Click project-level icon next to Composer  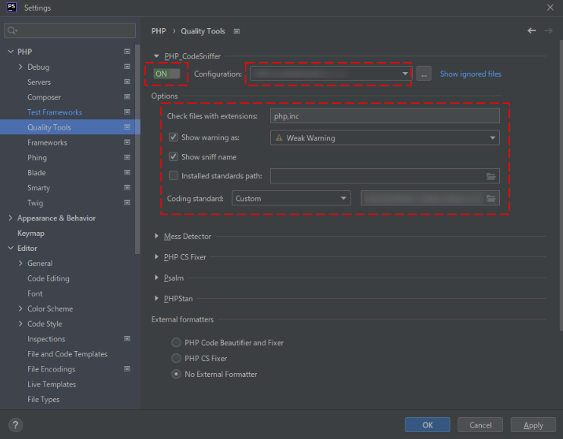coord(127,97)
